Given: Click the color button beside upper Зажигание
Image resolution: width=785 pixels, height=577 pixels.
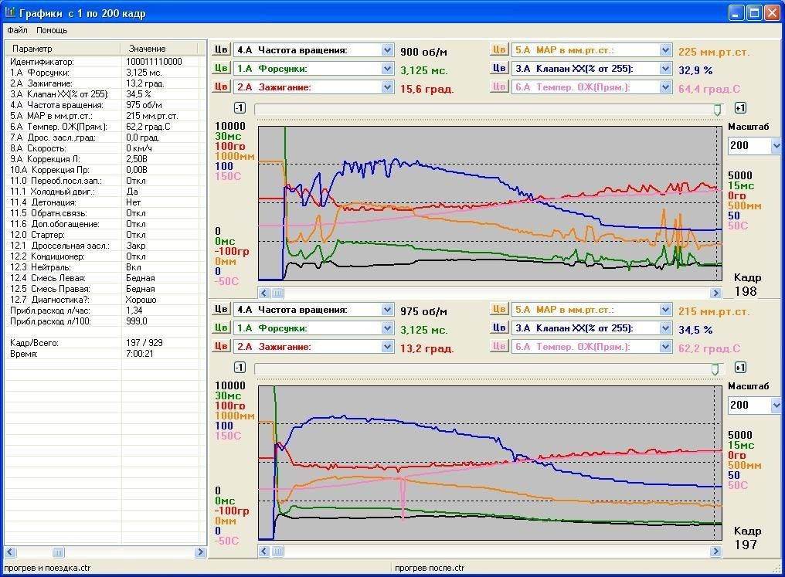Looking at the screenshot, I should pyautogui.click(x=221, y=87).
